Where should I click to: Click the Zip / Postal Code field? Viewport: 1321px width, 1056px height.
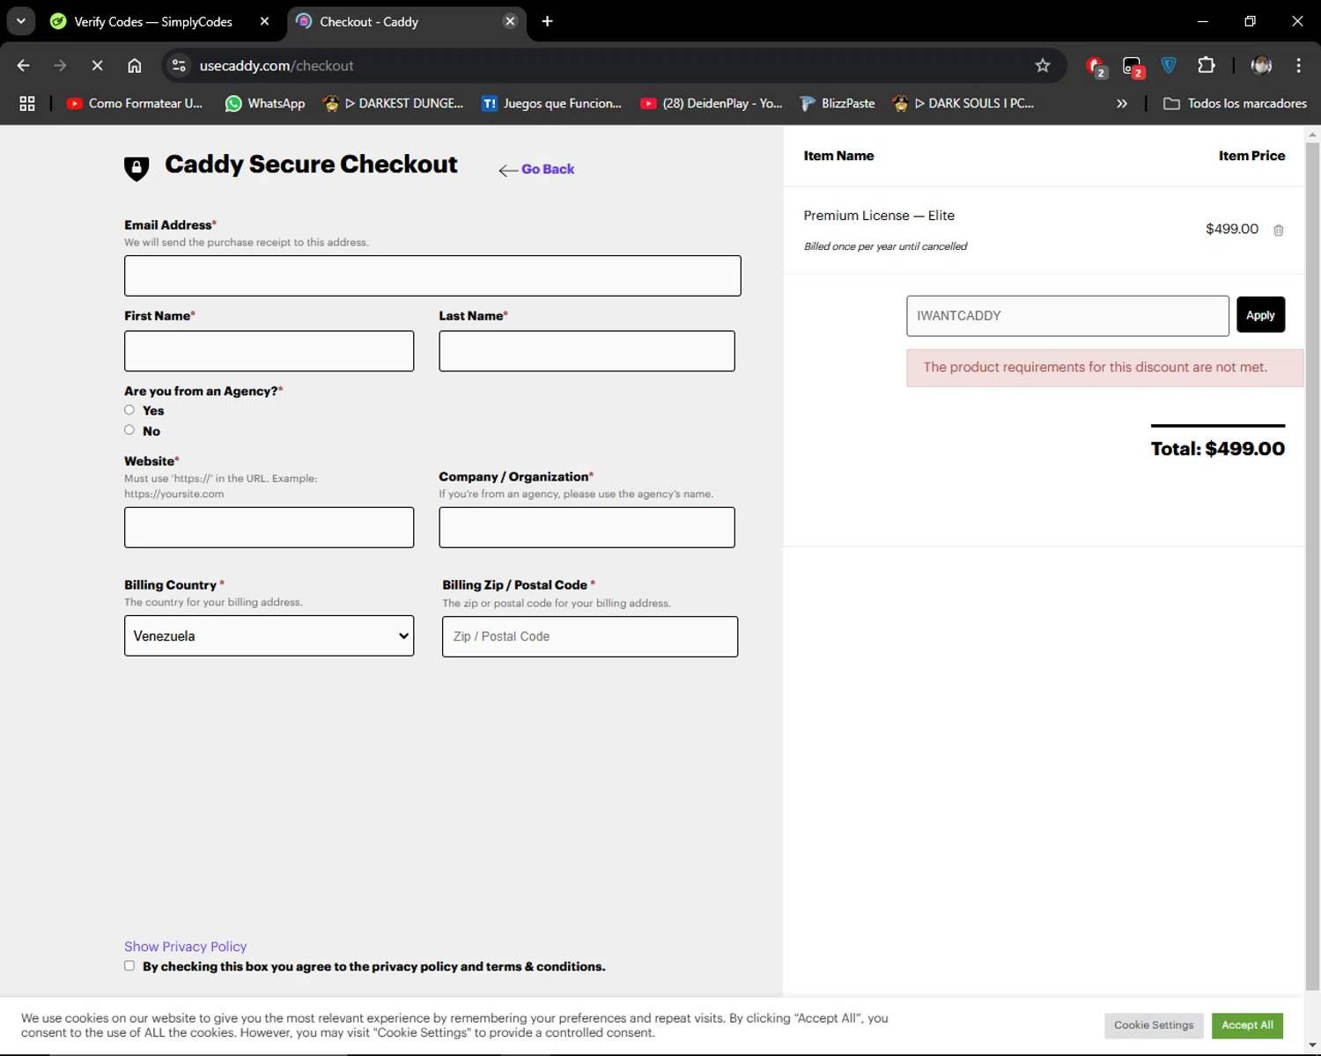(x=590, y=636)
